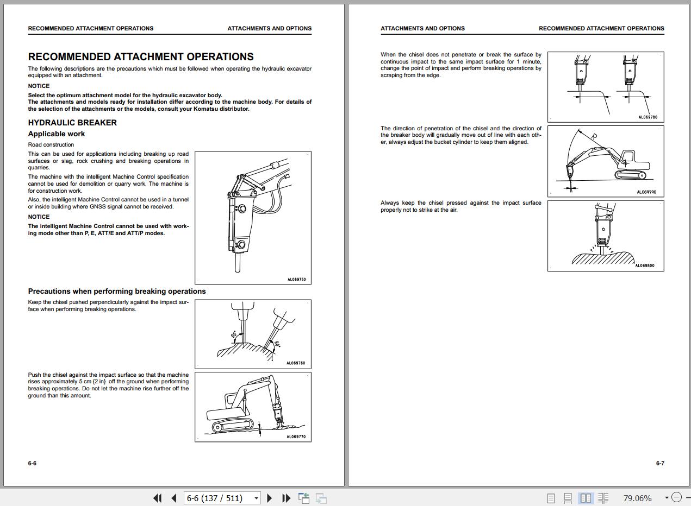
Task: Click the paragraph starting 'When the chisel does not penetrate'
Action: pyautogui.click(x=461, y=65)
